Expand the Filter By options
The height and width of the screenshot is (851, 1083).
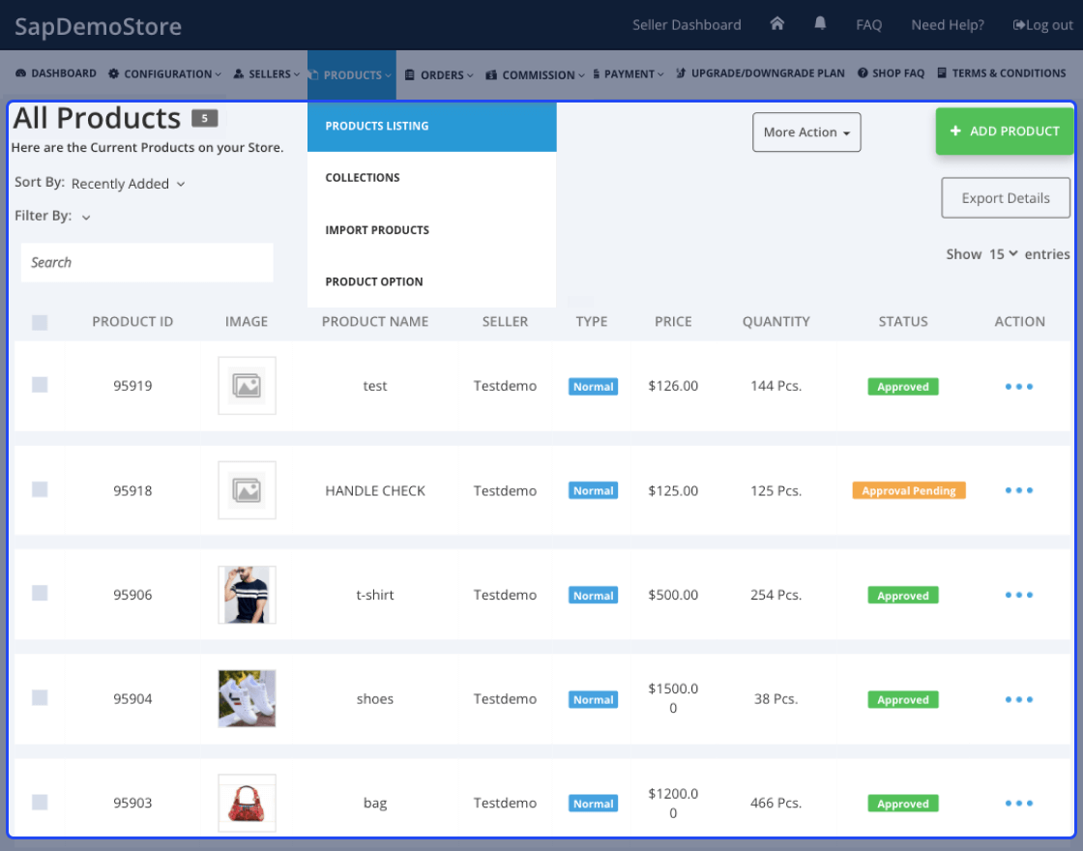tap(84, 217)
